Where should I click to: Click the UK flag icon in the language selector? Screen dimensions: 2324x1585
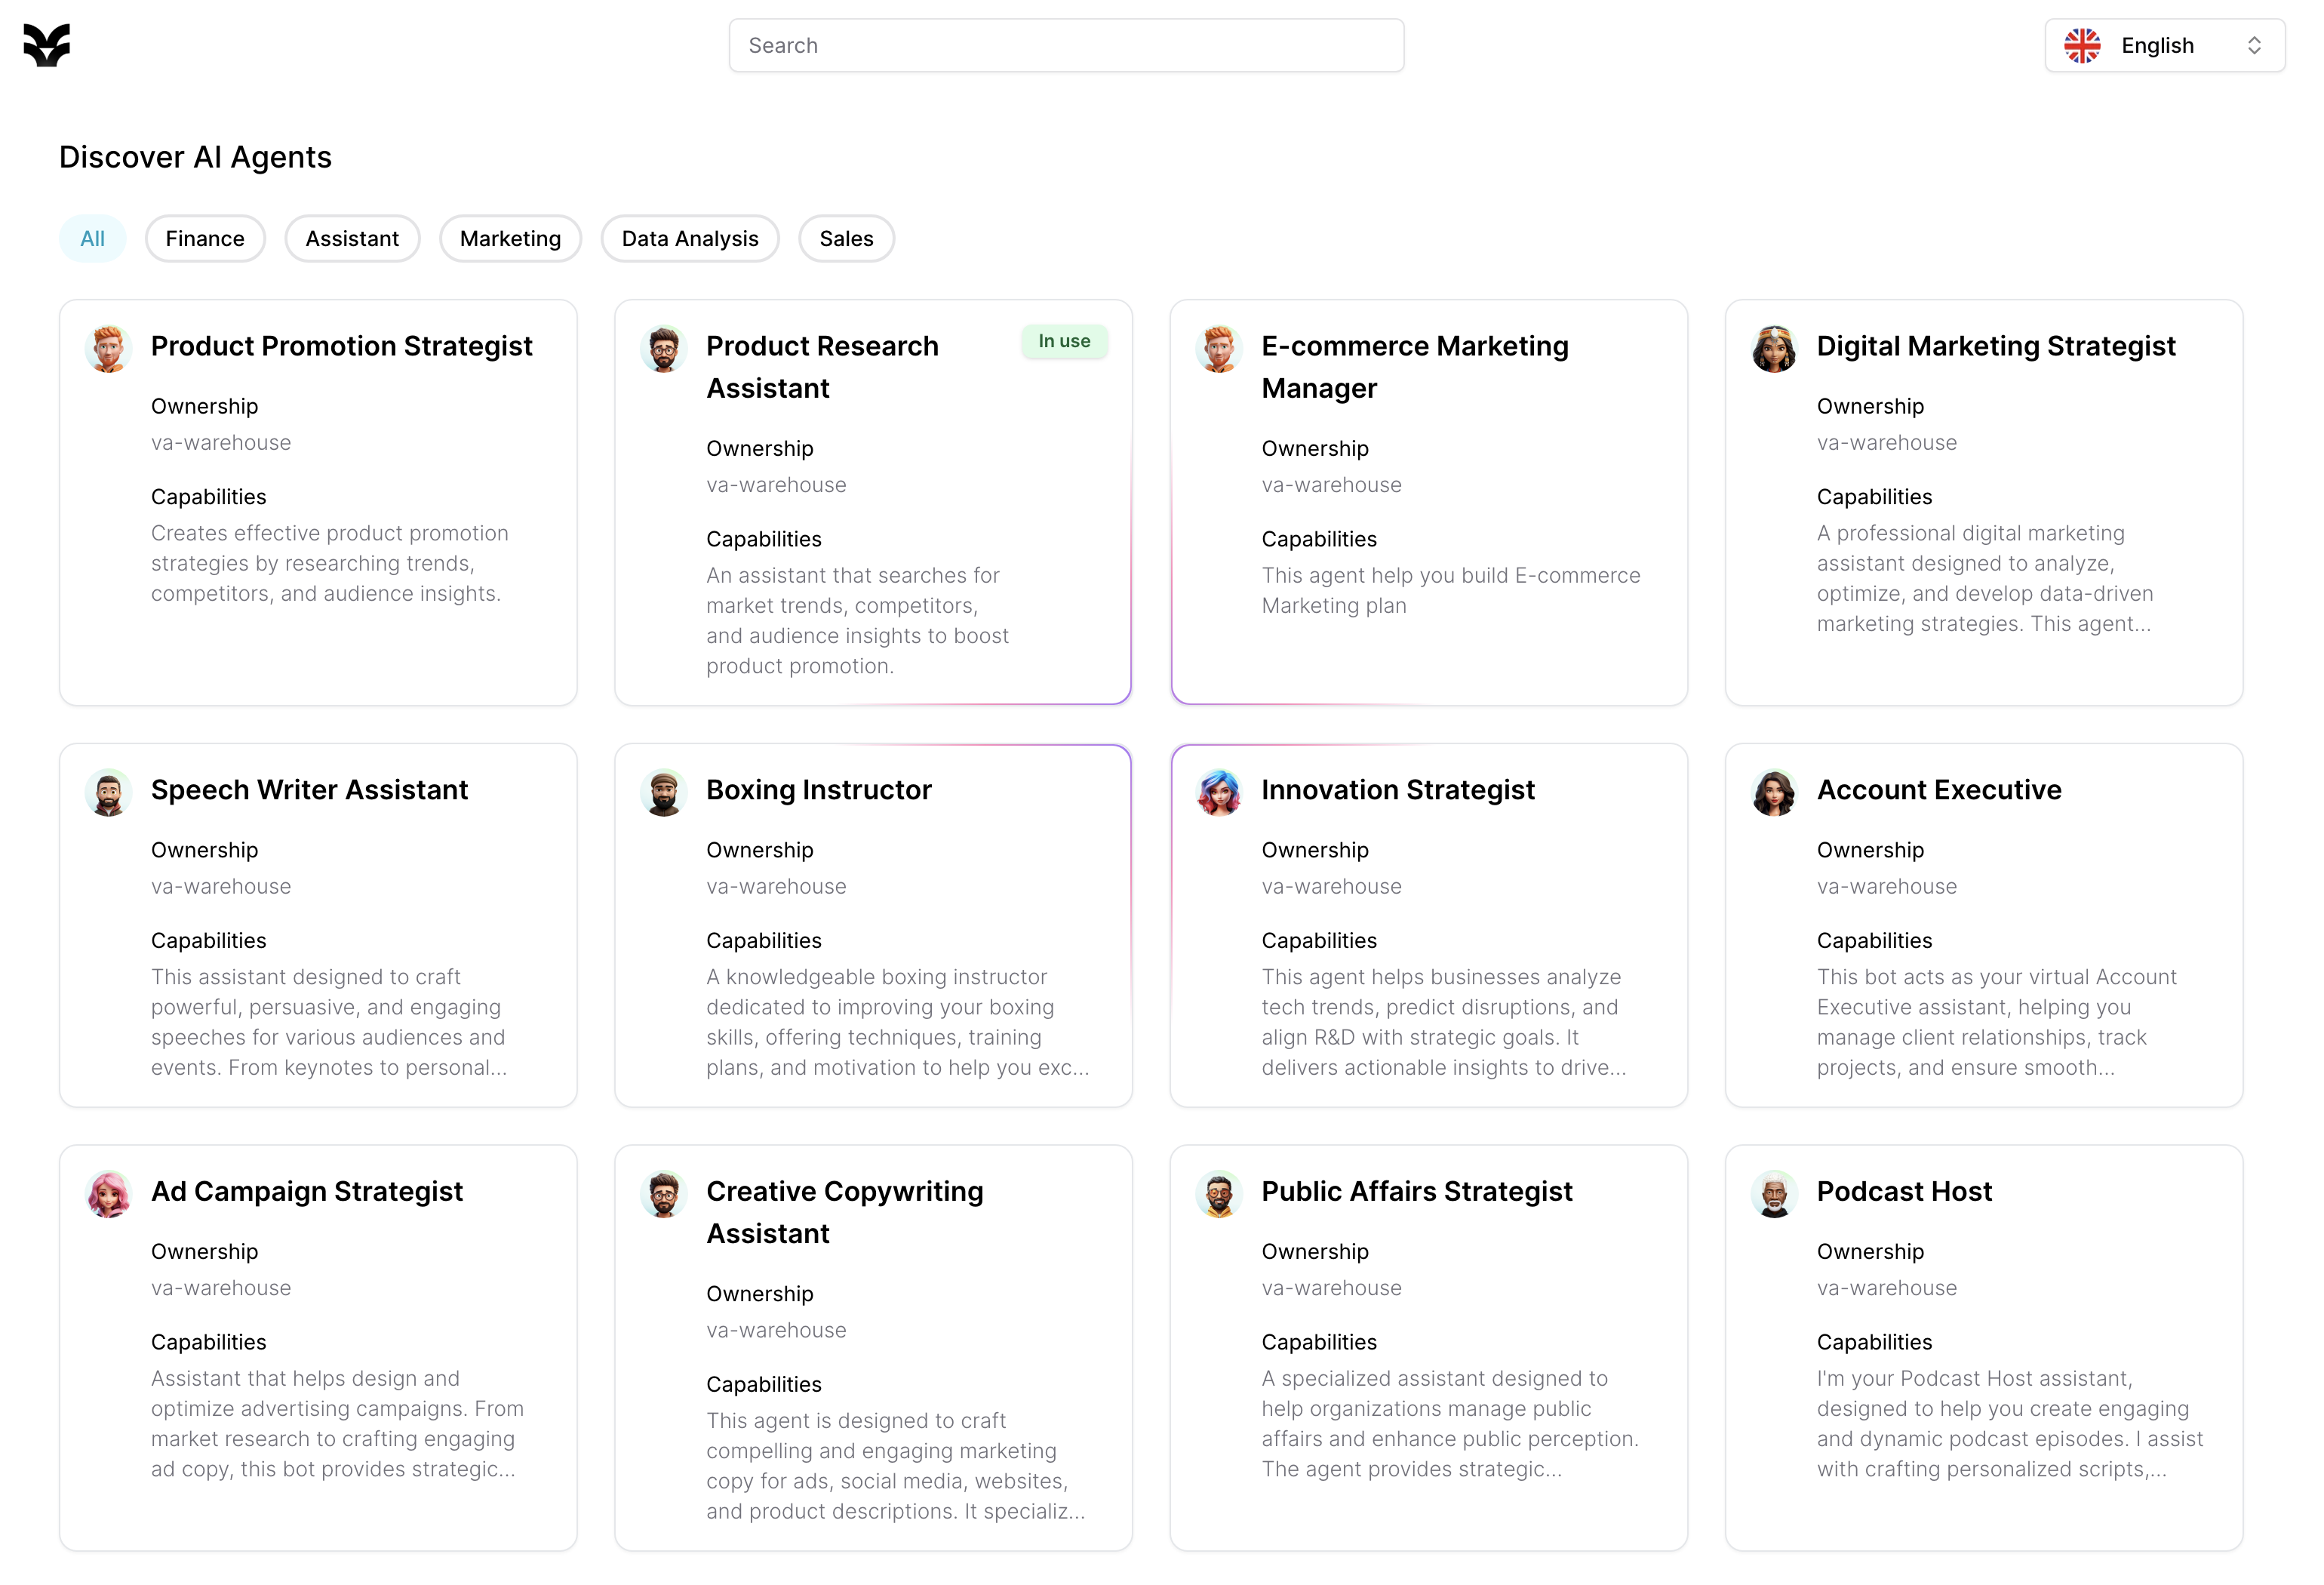[x=2082, y=45]
